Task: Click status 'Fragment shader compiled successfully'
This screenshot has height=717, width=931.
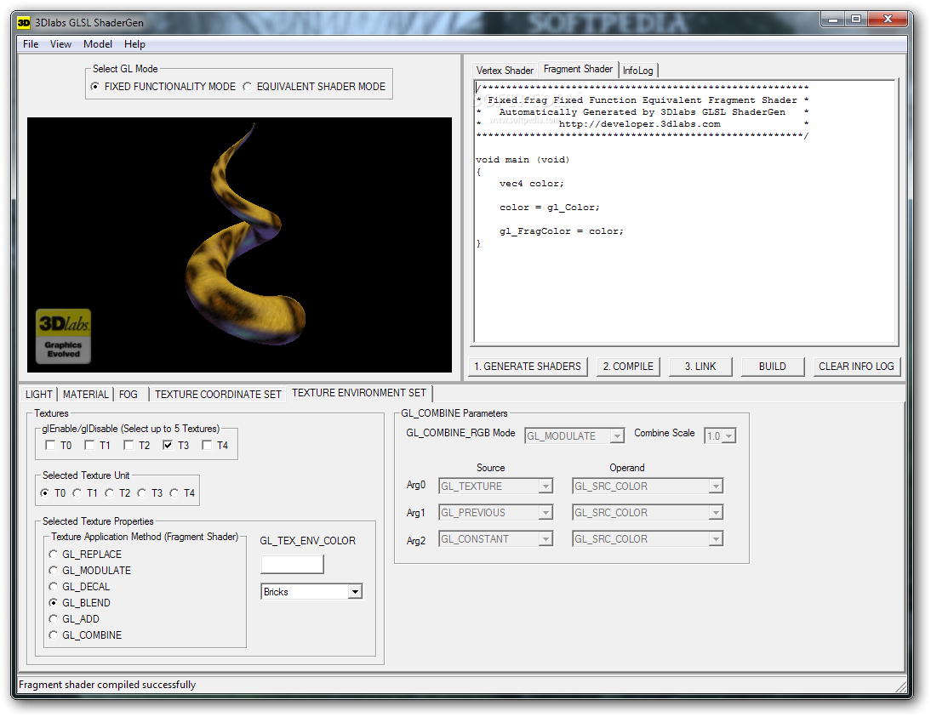Action: point(107,685)
